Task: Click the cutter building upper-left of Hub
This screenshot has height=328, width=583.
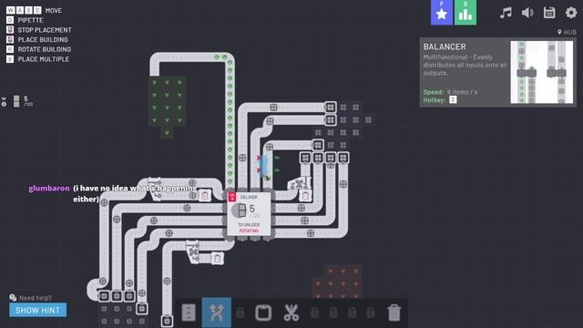Action: click(155, 189)
